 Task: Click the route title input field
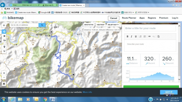coord(150,28)
